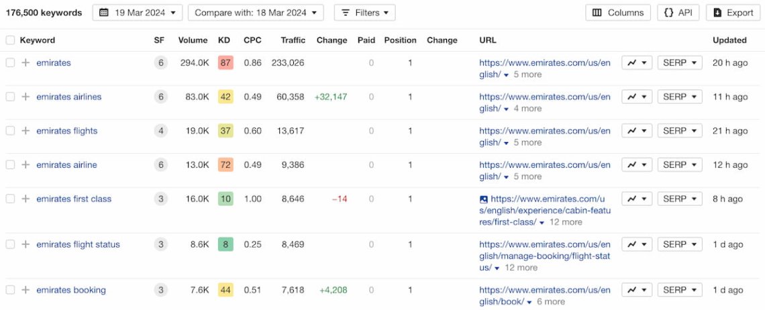Screen dimensions: 765x310
Task: Click the plus icon beside 'emirates' keyword
Action: click(25, 62)
